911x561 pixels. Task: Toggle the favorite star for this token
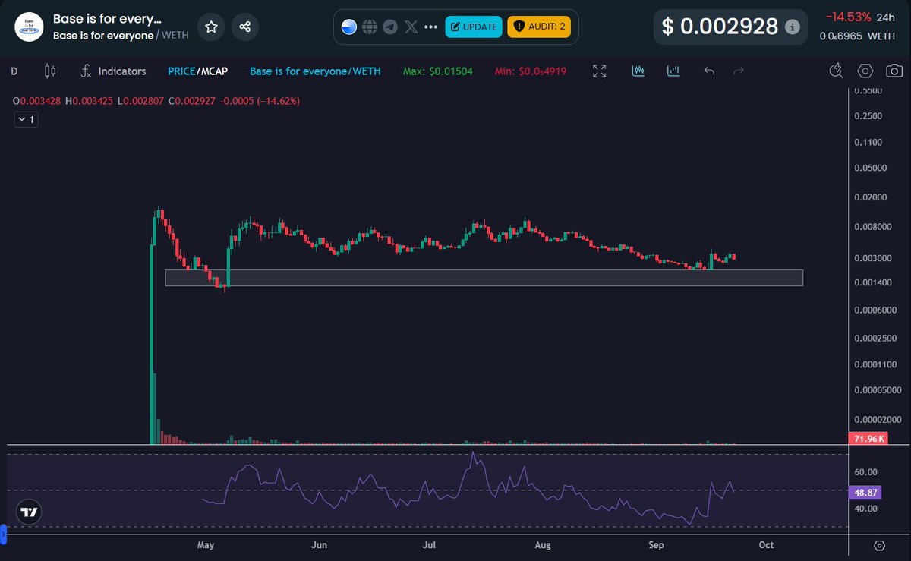coord(211,27)
